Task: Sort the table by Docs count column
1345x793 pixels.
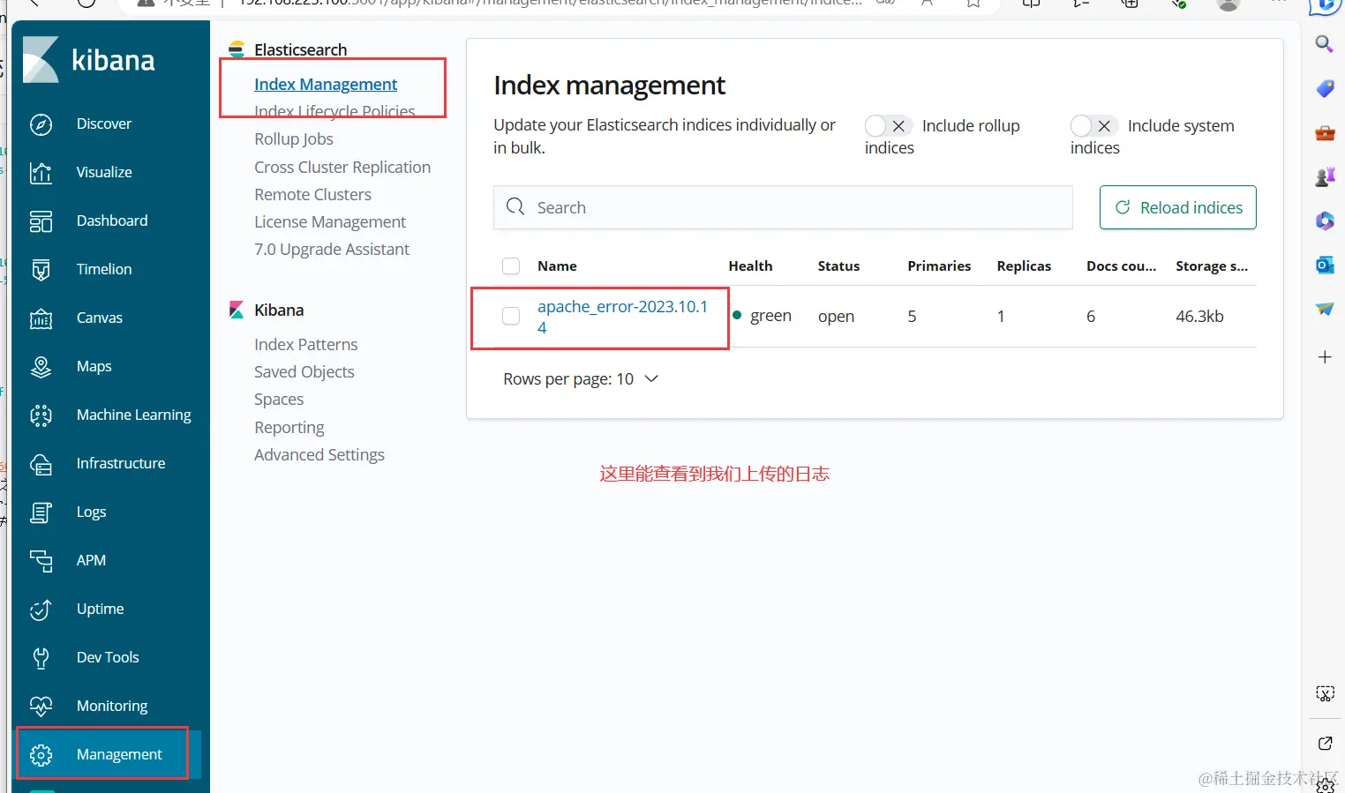Action: point(1121,266)
